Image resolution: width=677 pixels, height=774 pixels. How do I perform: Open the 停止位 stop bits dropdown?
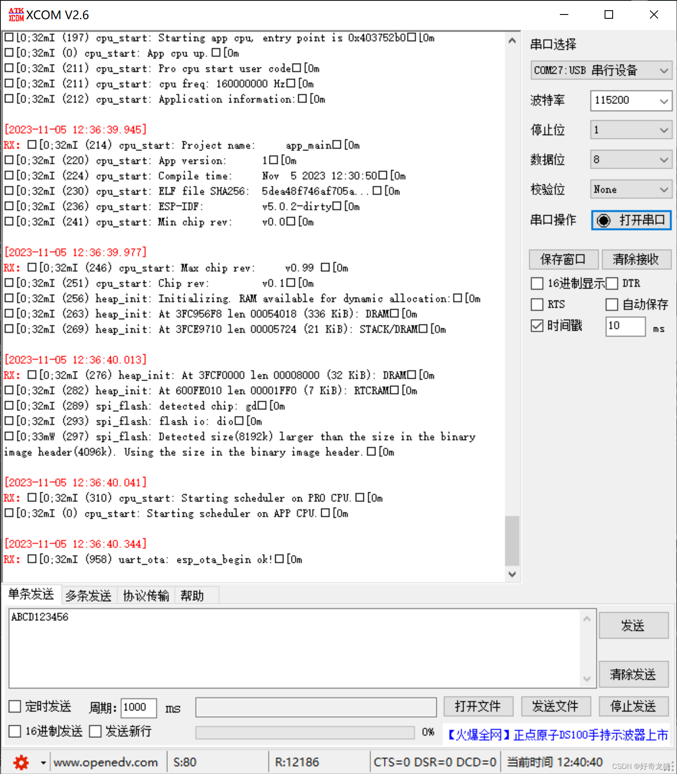(631, 130)
